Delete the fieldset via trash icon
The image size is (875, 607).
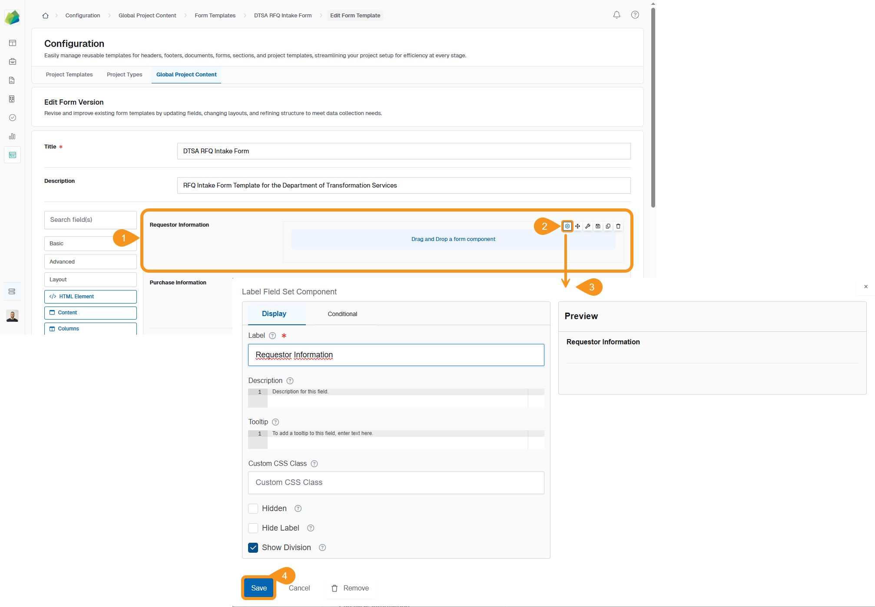[618, 226]
